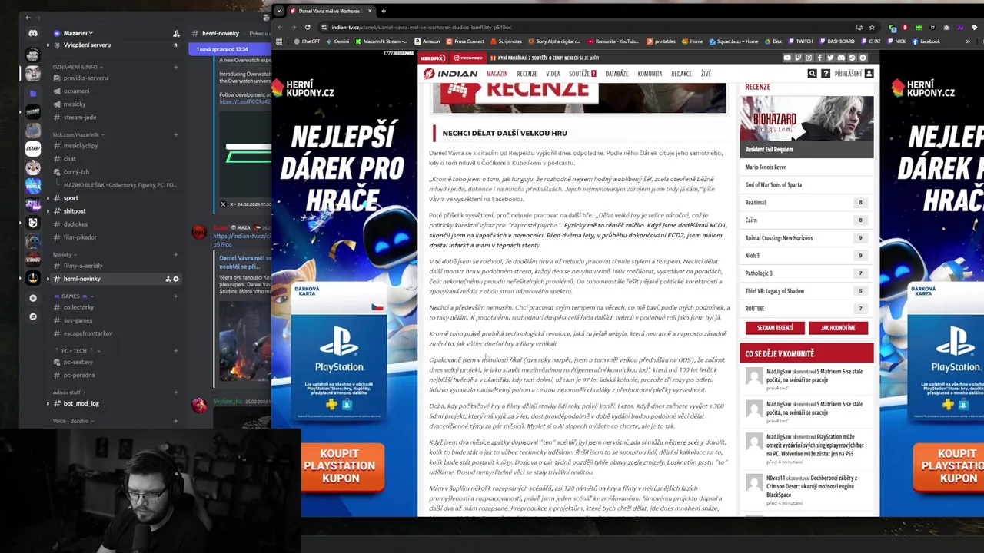Image resolution: width=984 pixels, height=553 pixels.
Task: Open the purple folder in Discord server list
Action: click(x=32, y=93)
